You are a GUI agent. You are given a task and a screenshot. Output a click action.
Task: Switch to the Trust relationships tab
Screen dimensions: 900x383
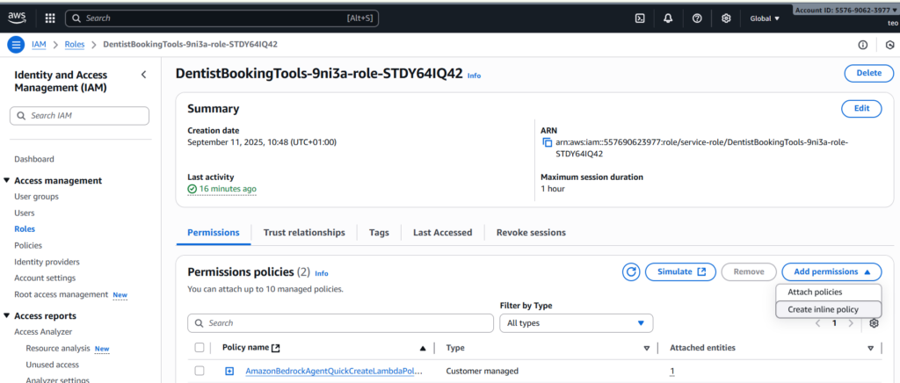click(304, 233)
